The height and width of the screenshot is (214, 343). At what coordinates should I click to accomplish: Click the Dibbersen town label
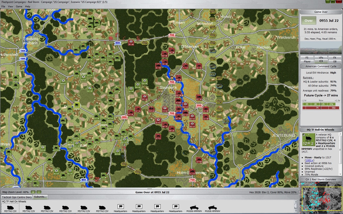click(190, 47)
